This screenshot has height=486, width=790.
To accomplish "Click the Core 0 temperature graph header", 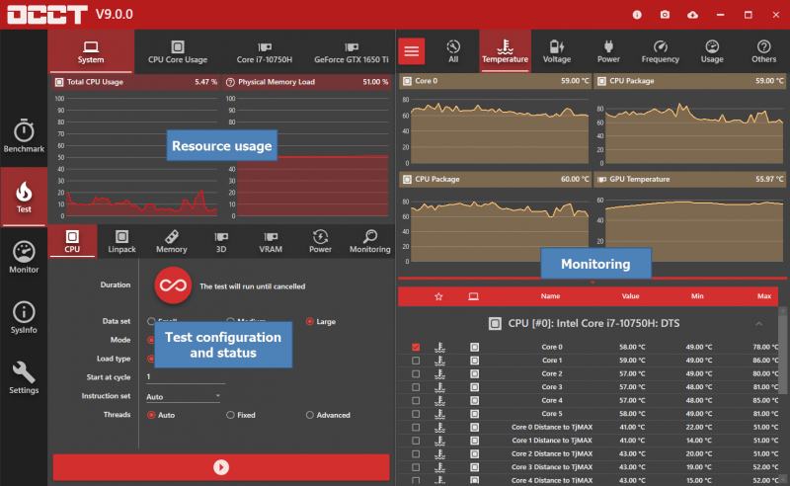I will click(x=496, y=81).
